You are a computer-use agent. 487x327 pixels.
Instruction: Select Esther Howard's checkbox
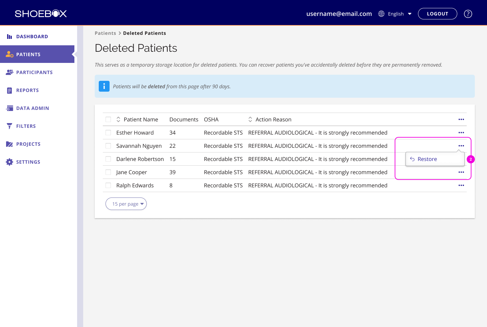(x=108, y=133)
